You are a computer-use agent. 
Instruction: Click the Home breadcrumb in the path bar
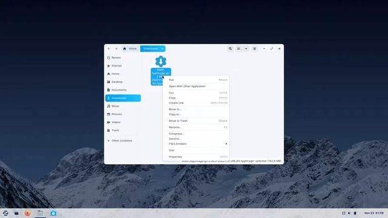tap(130, 48)
